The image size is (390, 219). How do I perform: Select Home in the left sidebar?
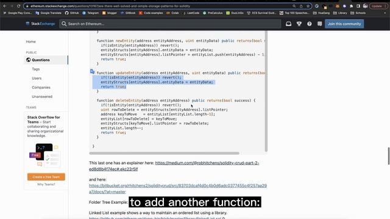(31, 41)
